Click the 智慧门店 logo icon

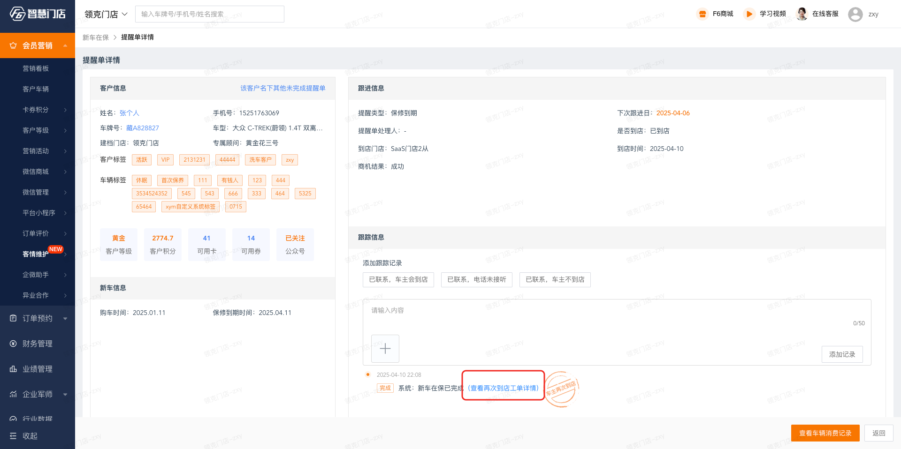tap(17, 14)
